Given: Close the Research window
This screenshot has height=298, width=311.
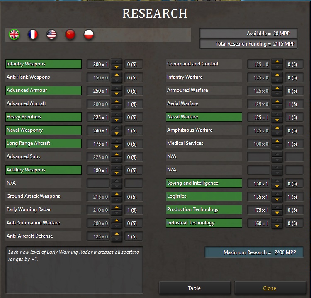Looking at the screenshot, I should 270,288.
